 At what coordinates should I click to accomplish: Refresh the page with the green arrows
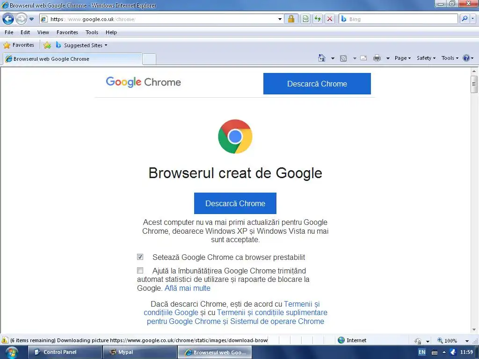pos(318,19)
